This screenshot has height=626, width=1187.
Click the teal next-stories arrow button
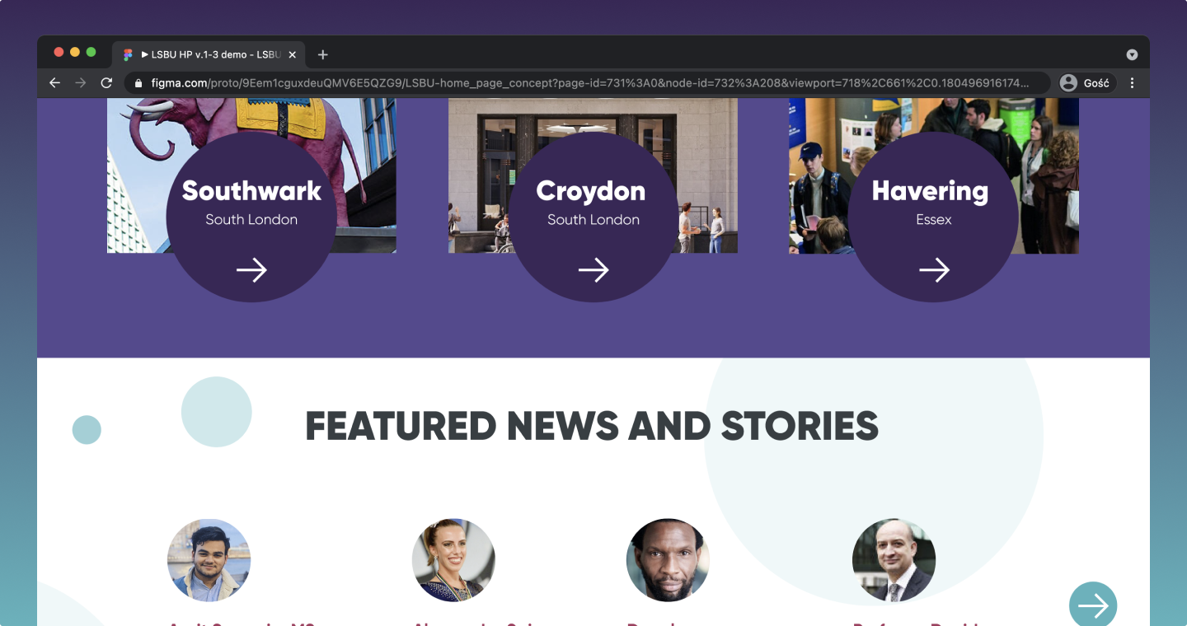pos(1093,606)
